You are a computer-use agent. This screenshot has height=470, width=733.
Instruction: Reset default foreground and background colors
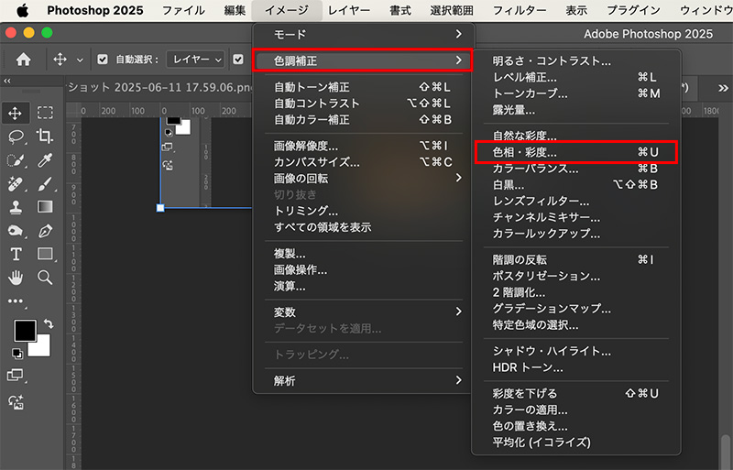click(17, 354)
